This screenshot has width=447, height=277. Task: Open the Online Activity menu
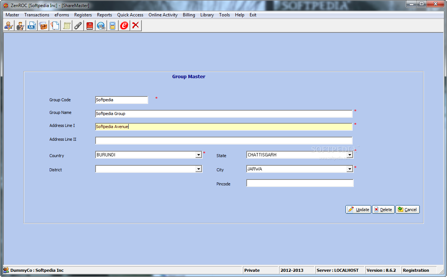pos(163,15)
